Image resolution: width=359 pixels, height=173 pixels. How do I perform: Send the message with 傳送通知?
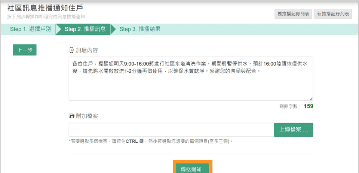191,169
